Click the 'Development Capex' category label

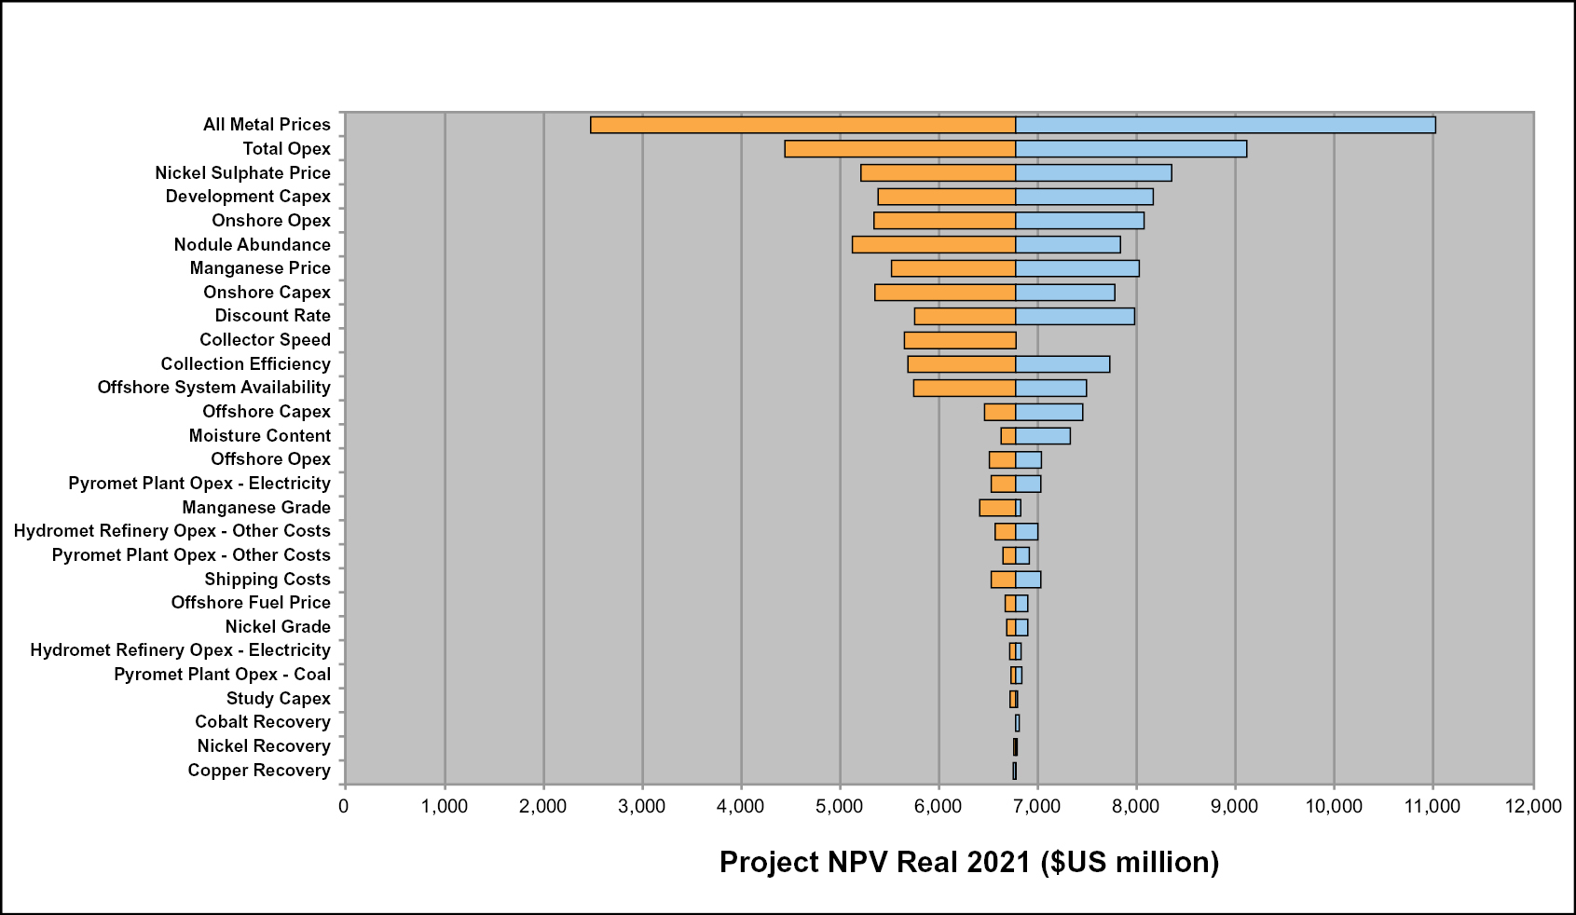pos(248,197)
